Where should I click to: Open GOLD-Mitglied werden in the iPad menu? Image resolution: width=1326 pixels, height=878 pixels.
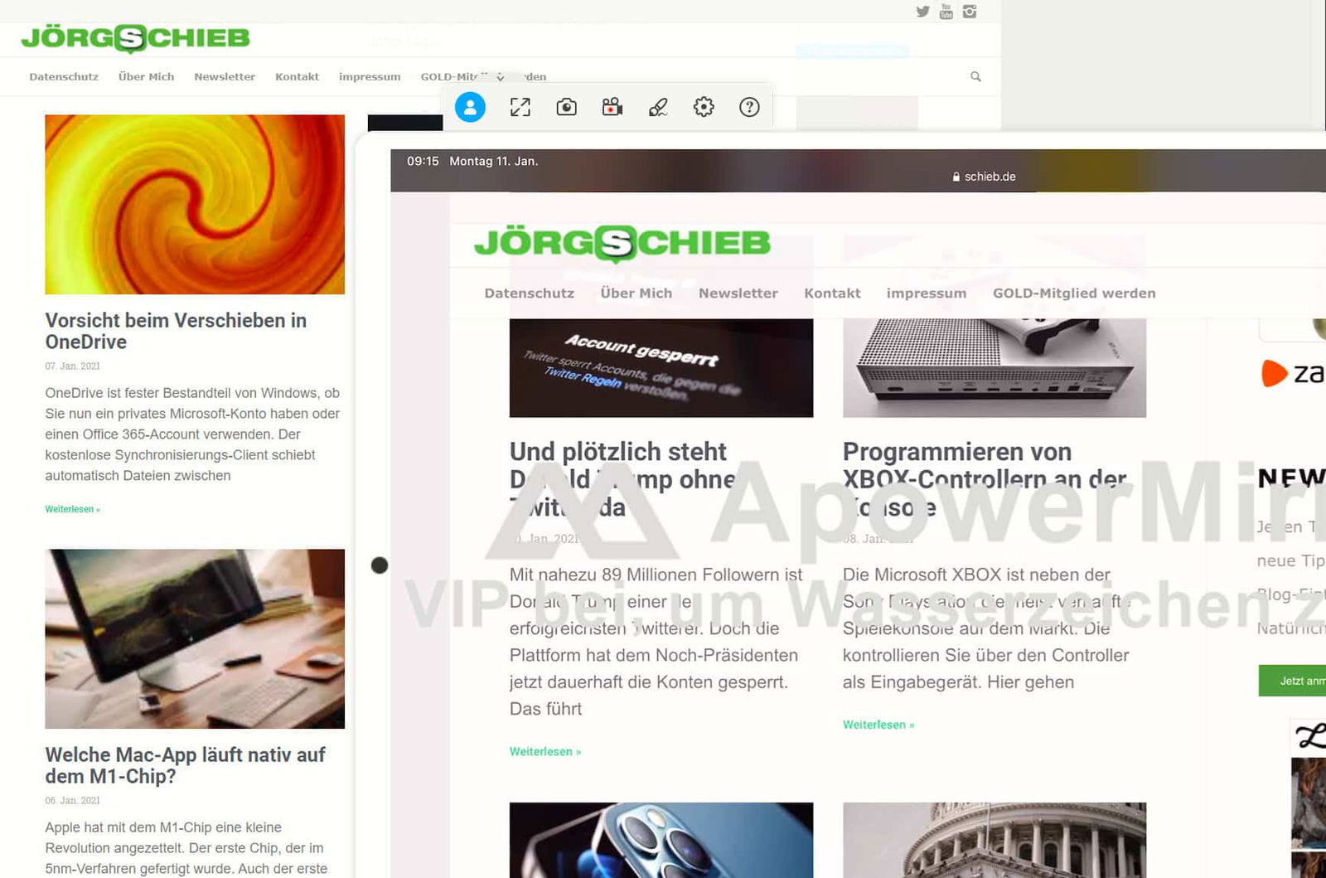pos(1074,293)
